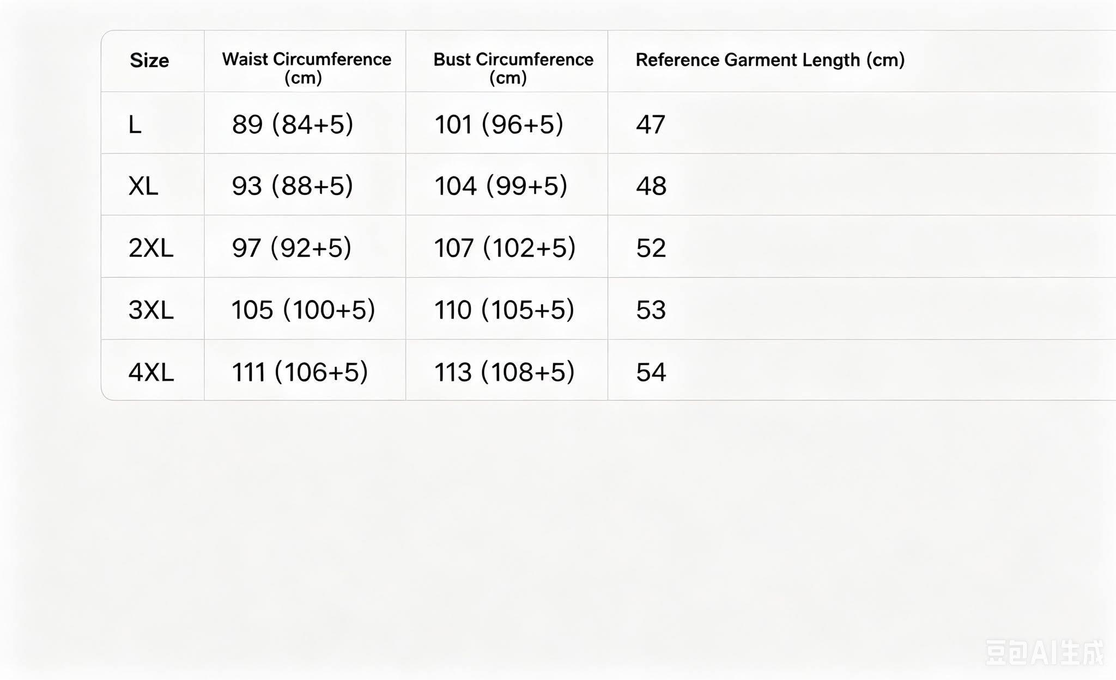Click waist value 111 (106+5)
This screenshot has height=680, width=1116.
[x=300, y=372]
